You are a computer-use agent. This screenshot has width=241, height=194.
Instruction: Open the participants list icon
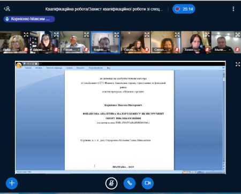[x=7, y=9]
